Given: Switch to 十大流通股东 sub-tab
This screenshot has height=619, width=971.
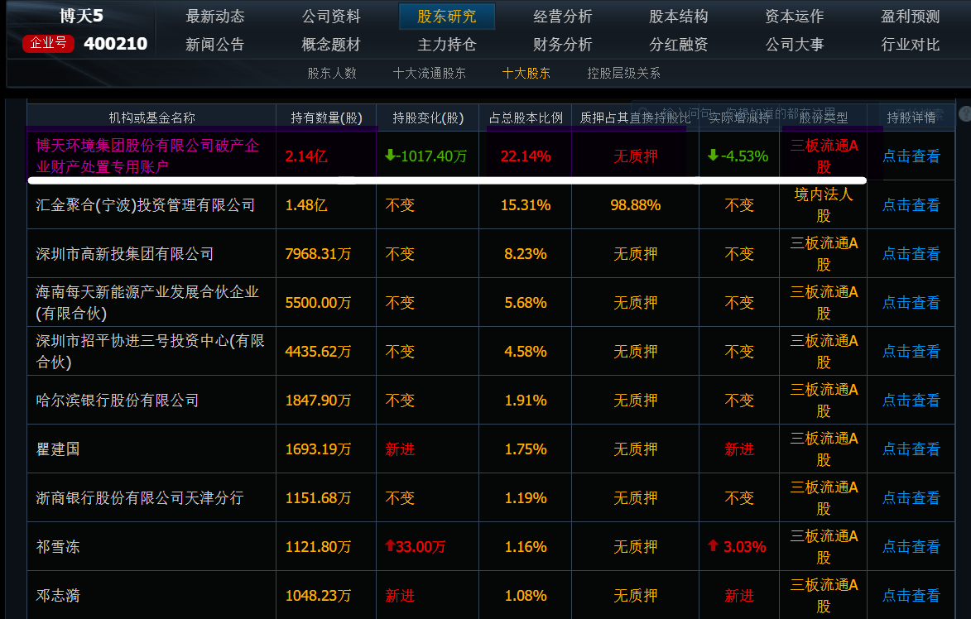Looking at the screenshot, I should 429,73.
